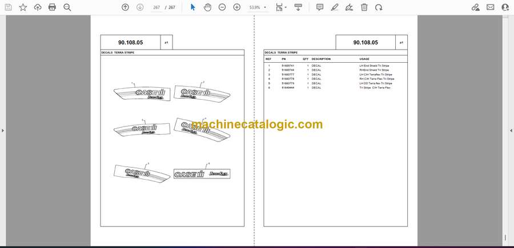Click the right page 90.108.05 heading
514x248 pixels.
pos(366,42)
